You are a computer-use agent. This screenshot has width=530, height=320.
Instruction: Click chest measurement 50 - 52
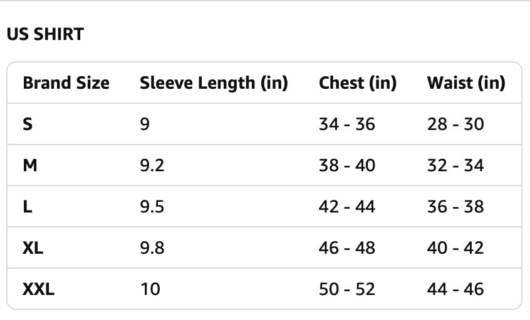pyautogui.click(x=346, y=289)
